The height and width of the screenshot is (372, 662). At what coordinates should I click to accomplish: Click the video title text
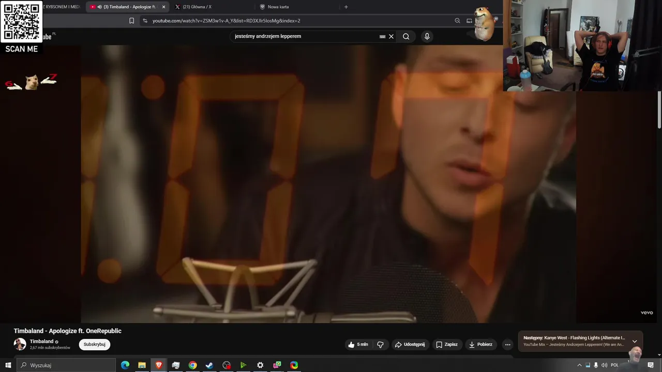coord(67,331)
